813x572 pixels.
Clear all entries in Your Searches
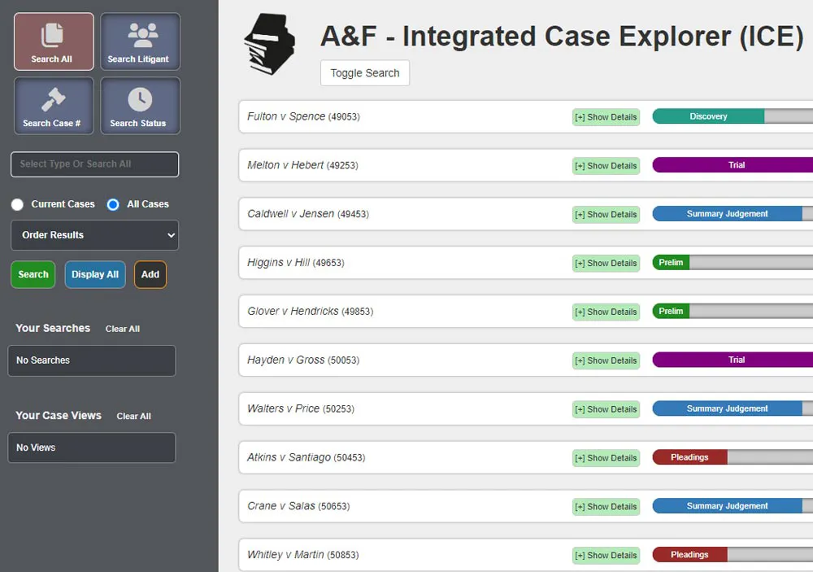click(123, 329)
